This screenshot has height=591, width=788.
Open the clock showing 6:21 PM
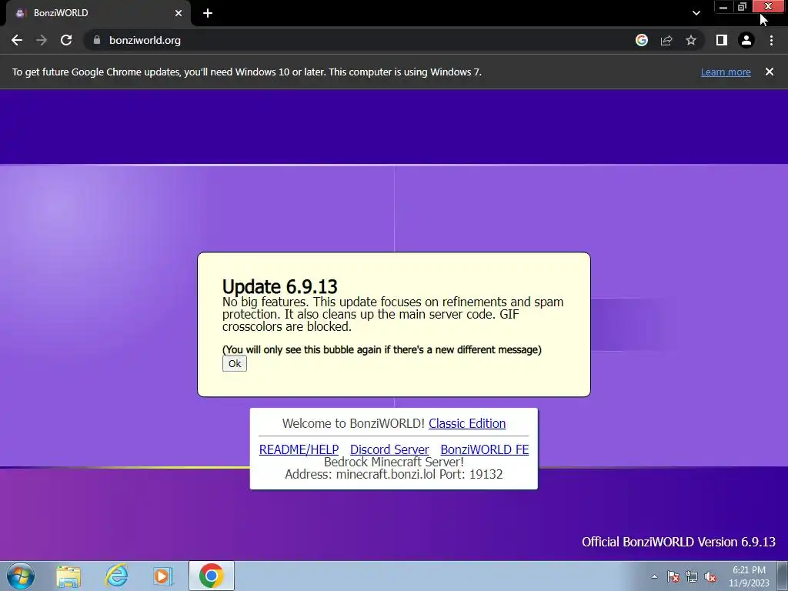749,576
